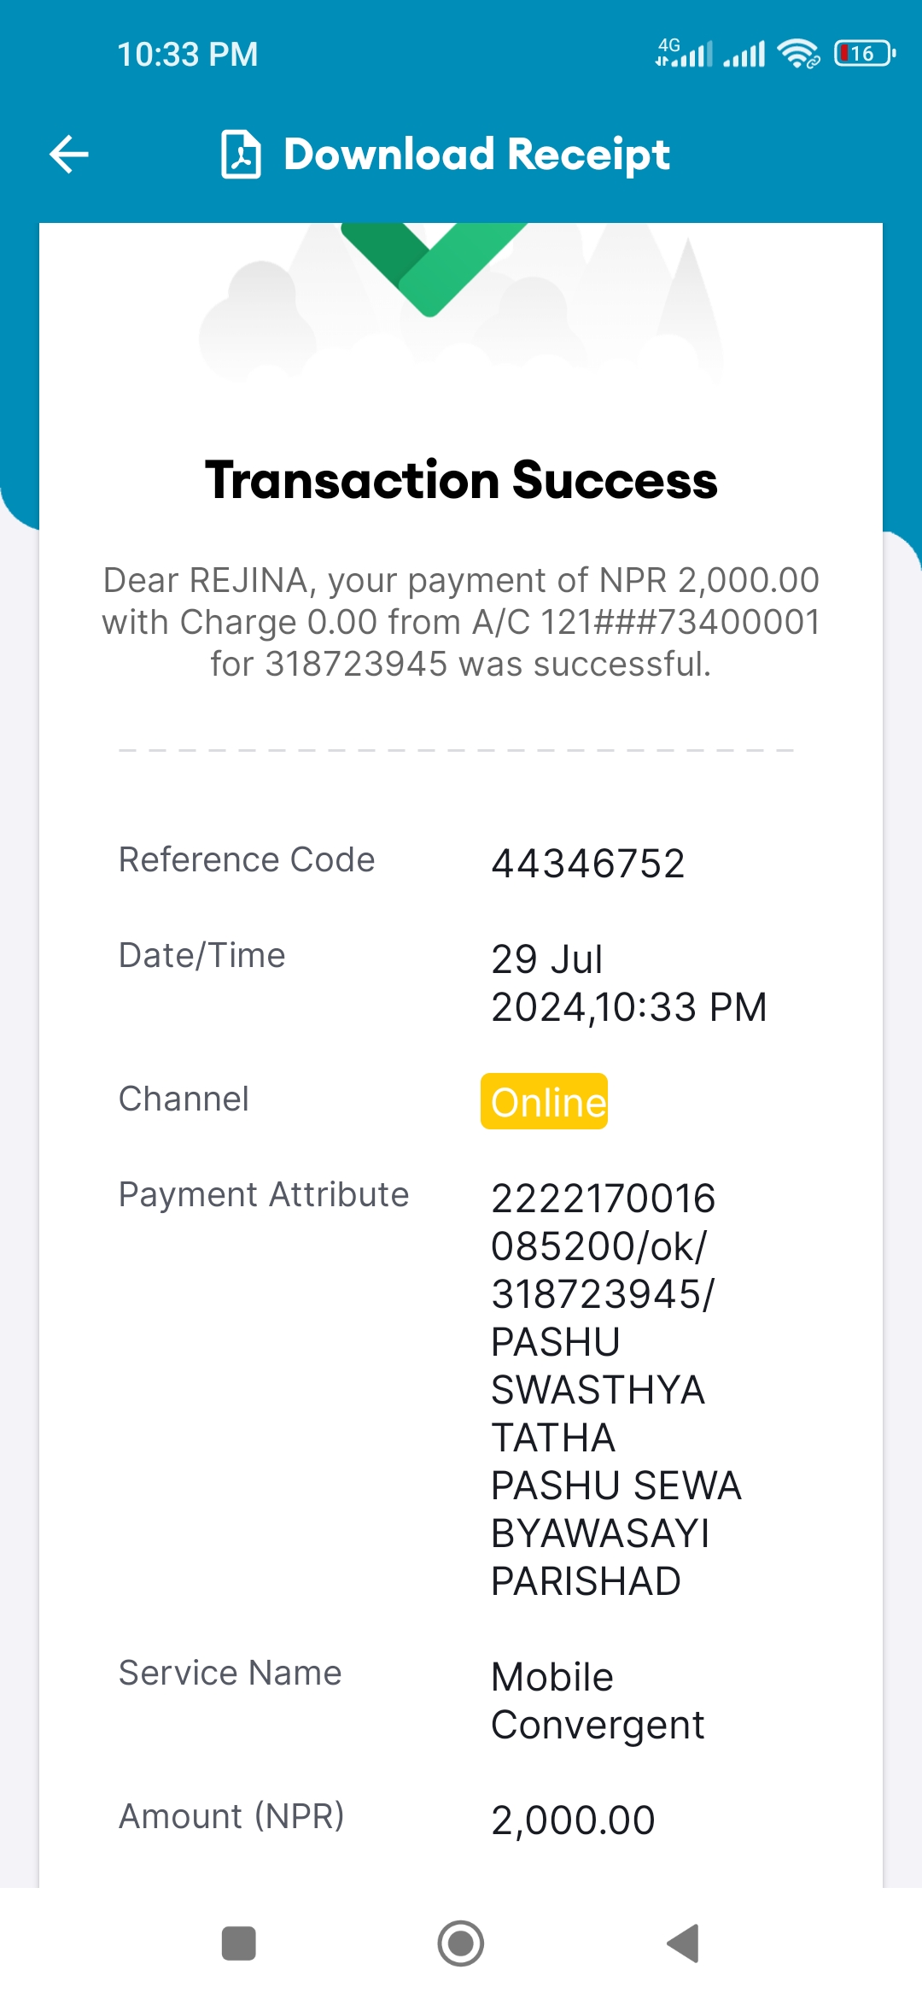
Task: Tap the Mobile Convergent service name
Action: pos(598,1701)
